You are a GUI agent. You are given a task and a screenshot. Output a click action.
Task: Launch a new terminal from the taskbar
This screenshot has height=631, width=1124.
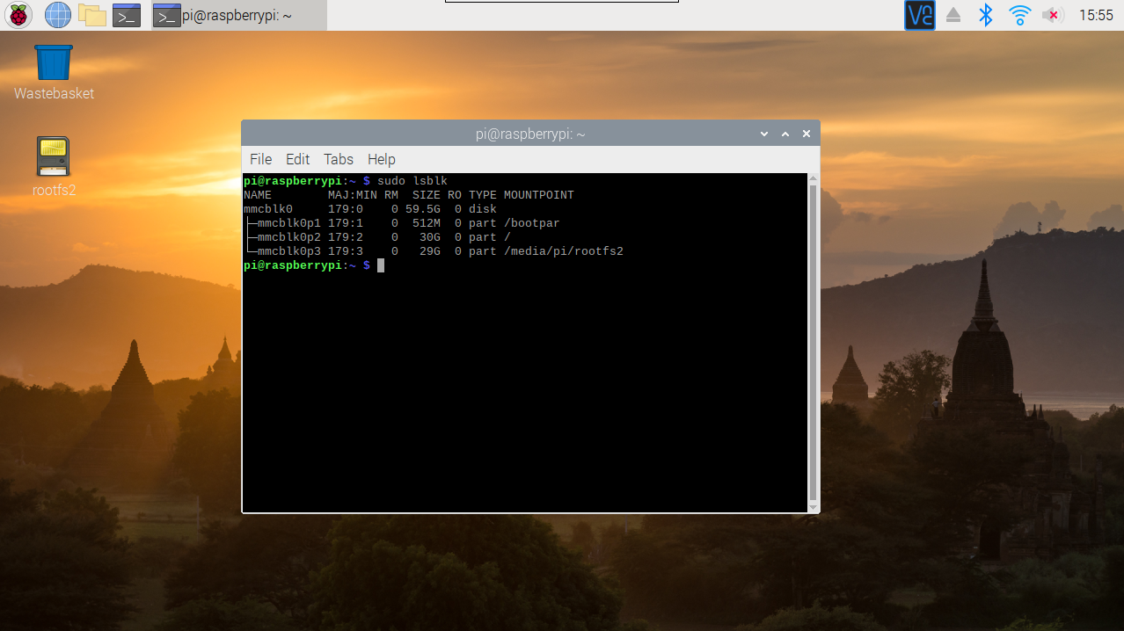127,15
